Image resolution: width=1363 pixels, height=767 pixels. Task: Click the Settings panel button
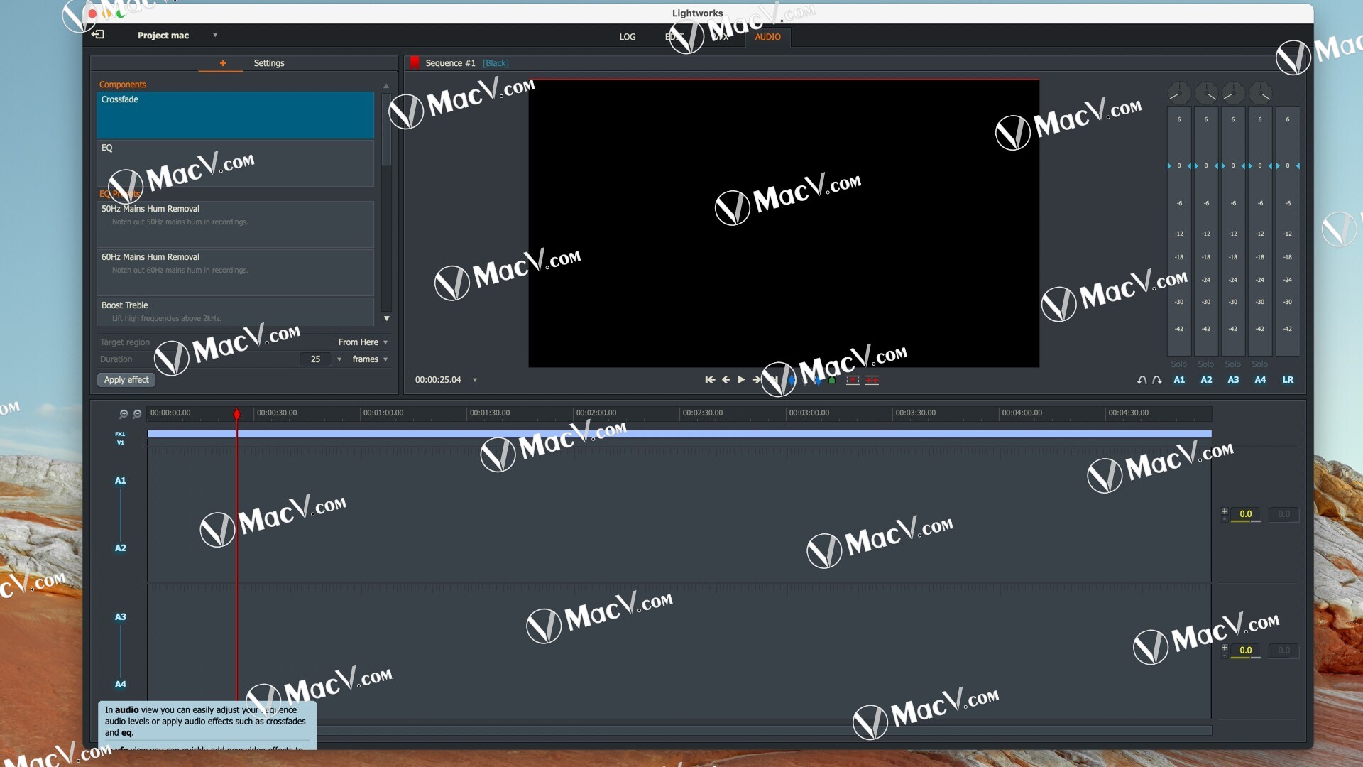(x=268, y=62)
